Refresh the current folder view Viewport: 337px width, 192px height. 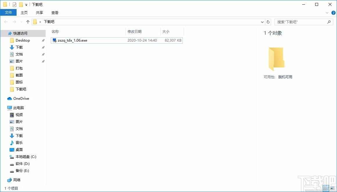pyautogui.click(x=268, y=22)
